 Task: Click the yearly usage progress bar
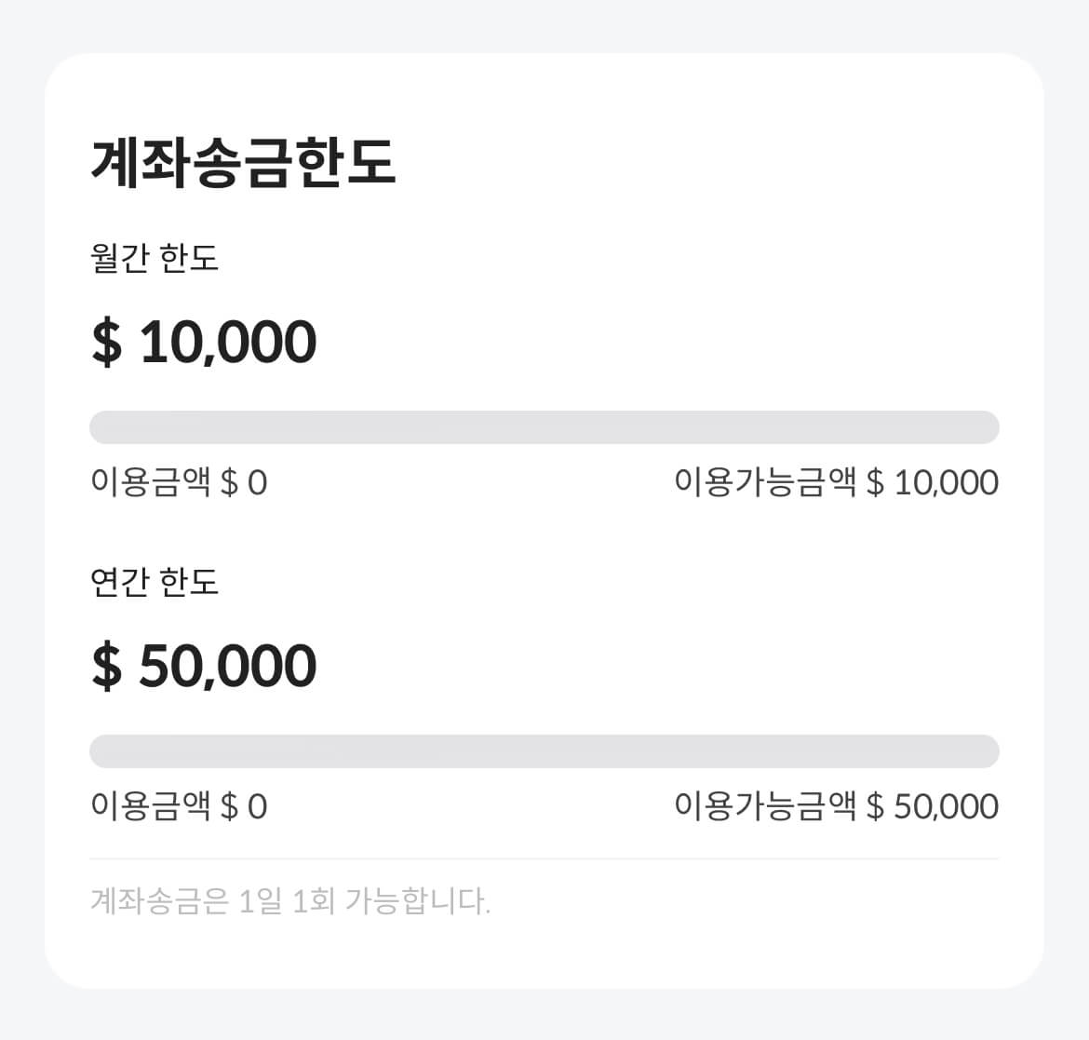[x=543, y=749]
